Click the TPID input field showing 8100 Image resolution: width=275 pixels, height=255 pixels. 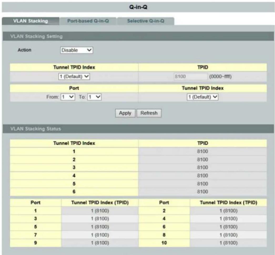click(191, 76)
